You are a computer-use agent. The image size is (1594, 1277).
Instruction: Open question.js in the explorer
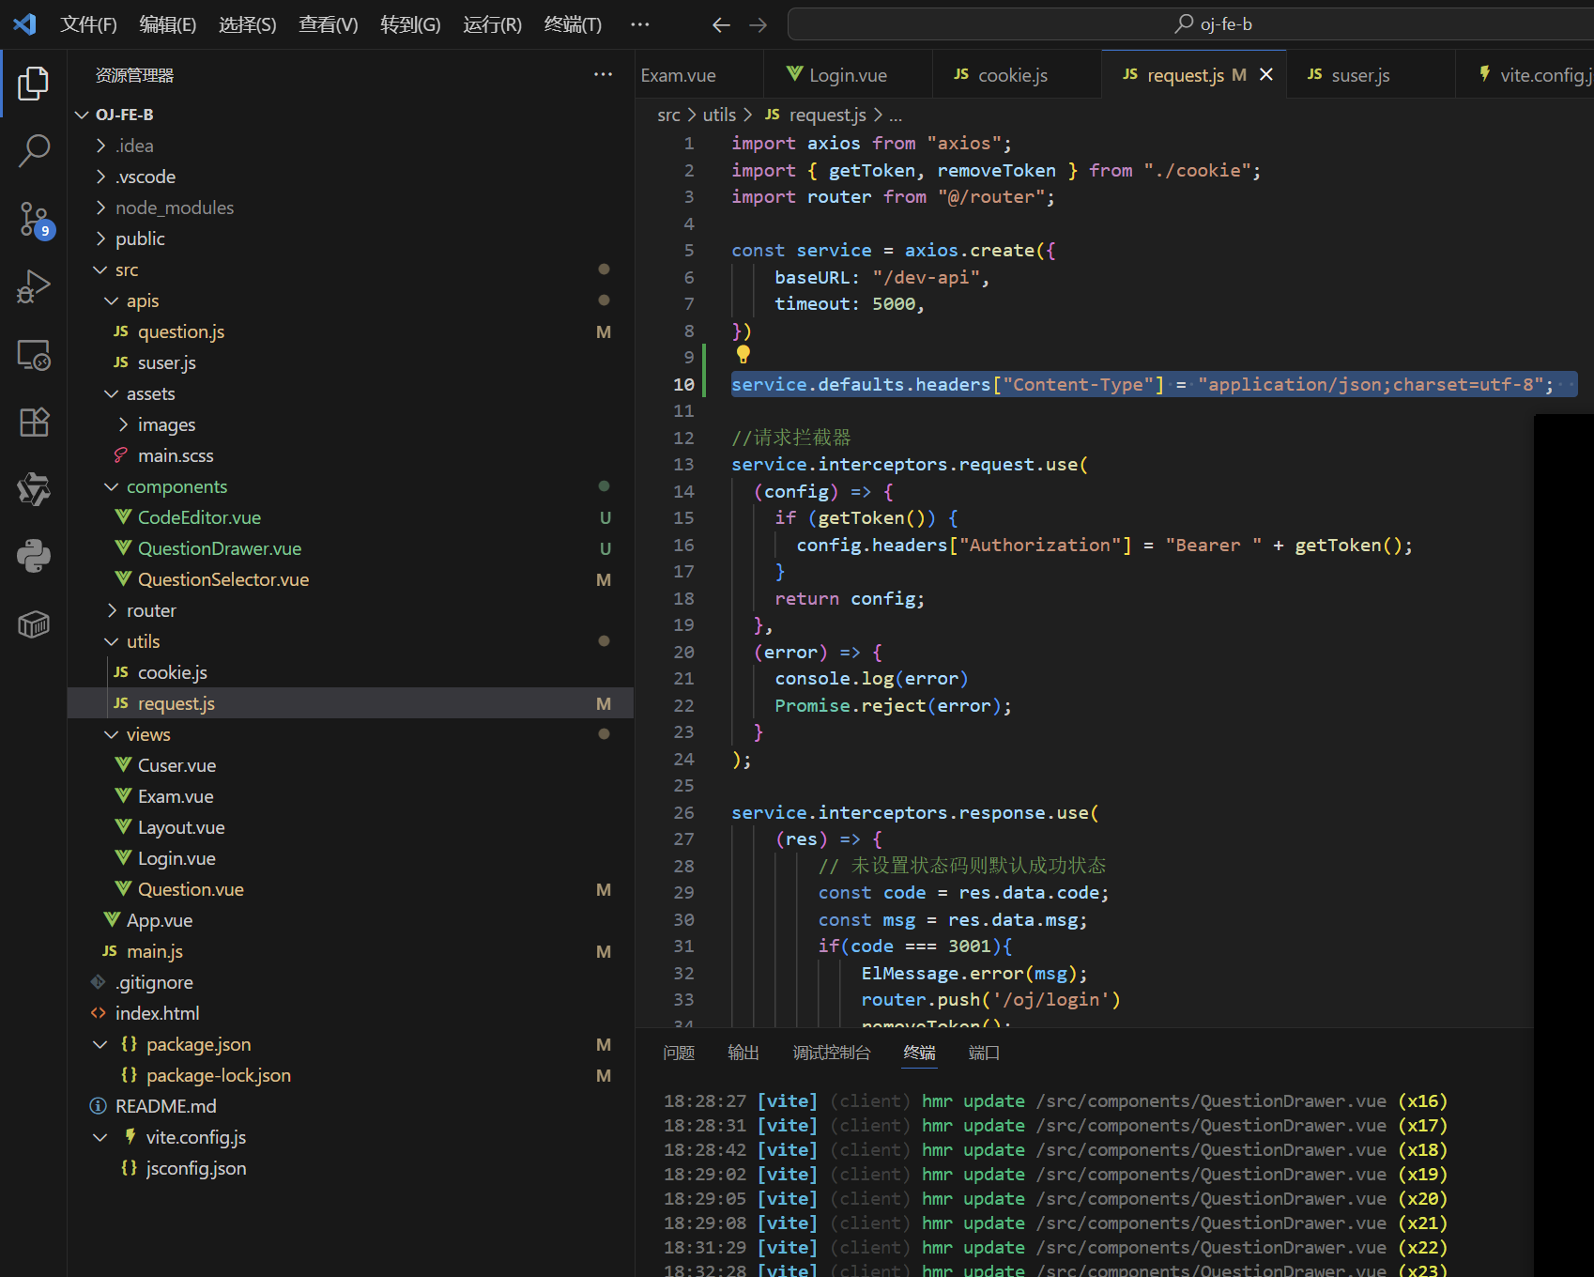[x=351, y=331]
